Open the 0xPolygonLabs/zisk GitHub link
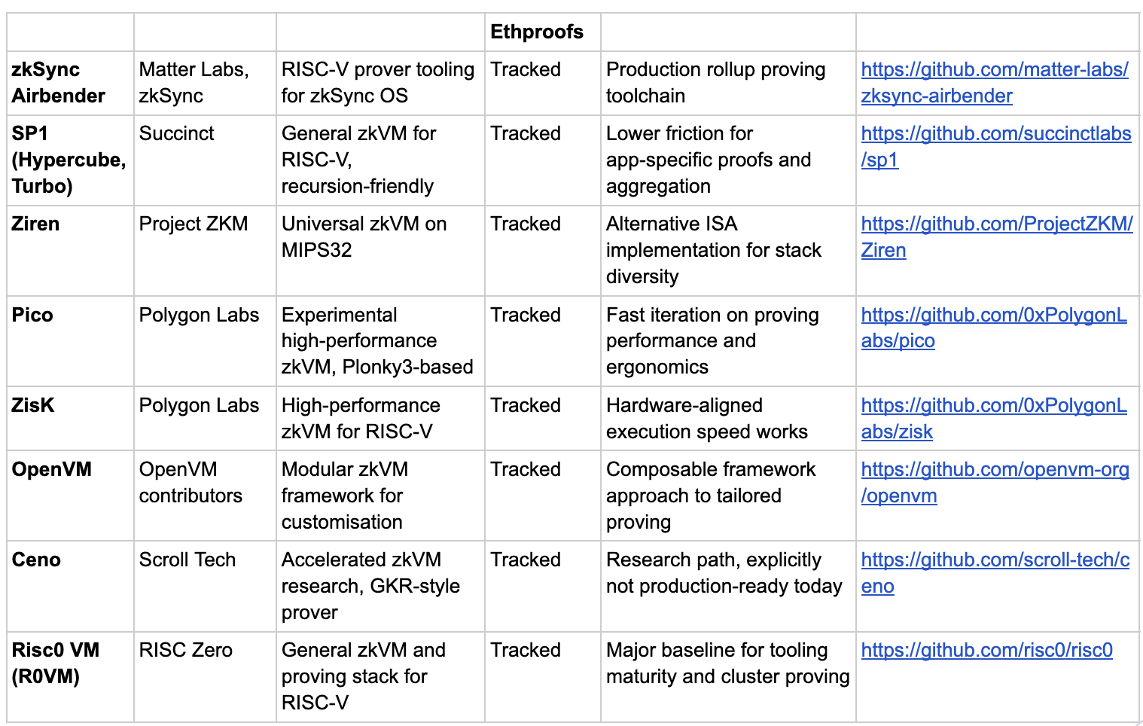1143x726 pixels. 993,418
